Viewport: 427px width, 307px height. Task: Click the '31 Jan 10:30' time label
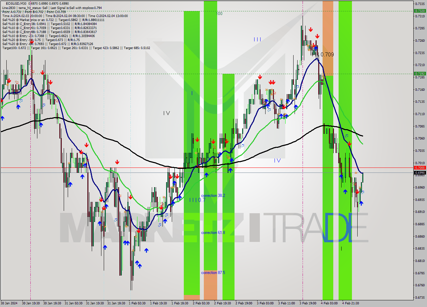[x=95, y=303]
